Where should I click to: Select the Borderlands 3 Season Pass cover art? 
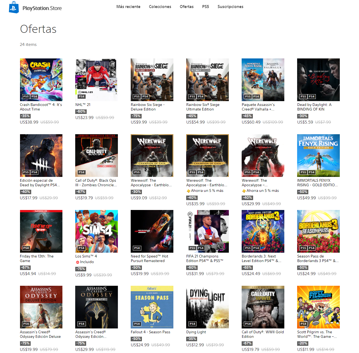click(x=318, y=231)
